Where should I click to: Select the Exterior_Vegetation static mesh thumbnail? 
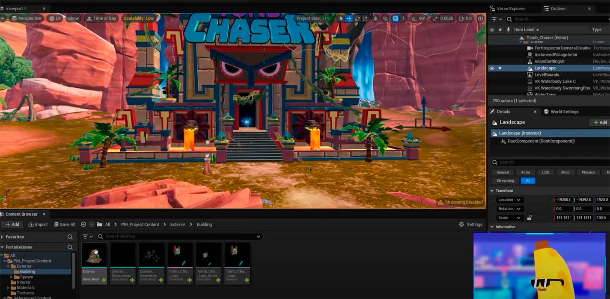click(152, 263)
